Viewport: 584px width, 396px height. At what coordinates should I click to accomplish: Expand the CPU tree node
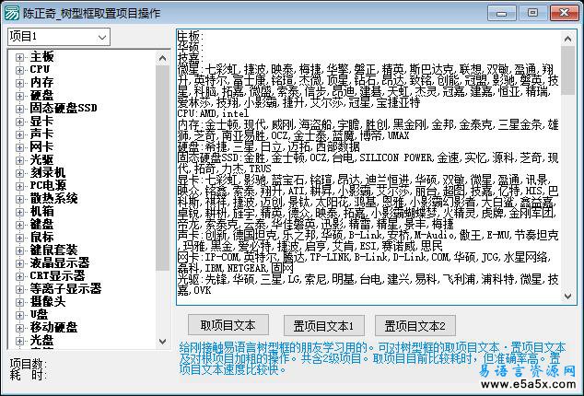click(x=19, y=70)
